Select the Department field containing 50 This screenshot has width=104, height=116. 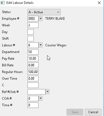tap(33, 52)
